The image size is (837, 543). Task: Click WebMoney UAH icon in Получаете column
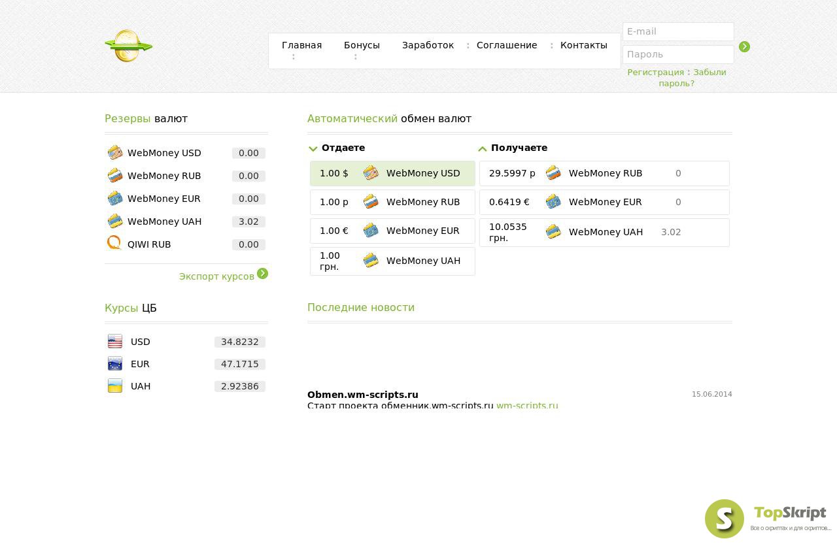(553, 232)
